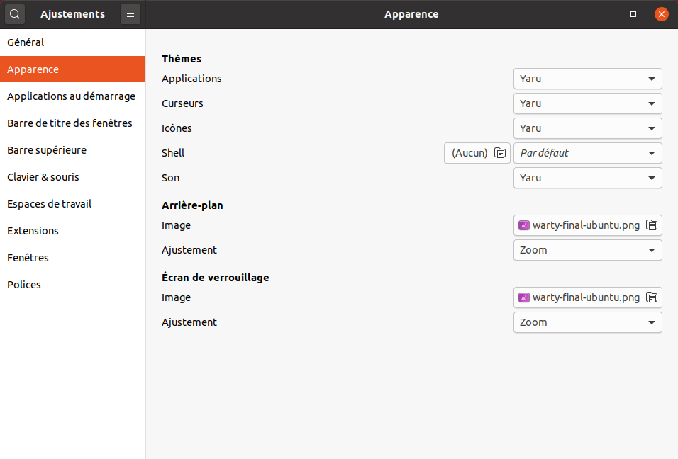The image size is (678, 459).
Task: Click the file chooser icon on the lock screen image button
Action: [652, 297]
